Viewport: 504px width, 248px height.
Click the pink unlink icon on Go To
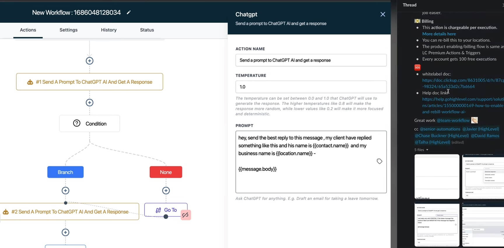(x=186, y=215)
